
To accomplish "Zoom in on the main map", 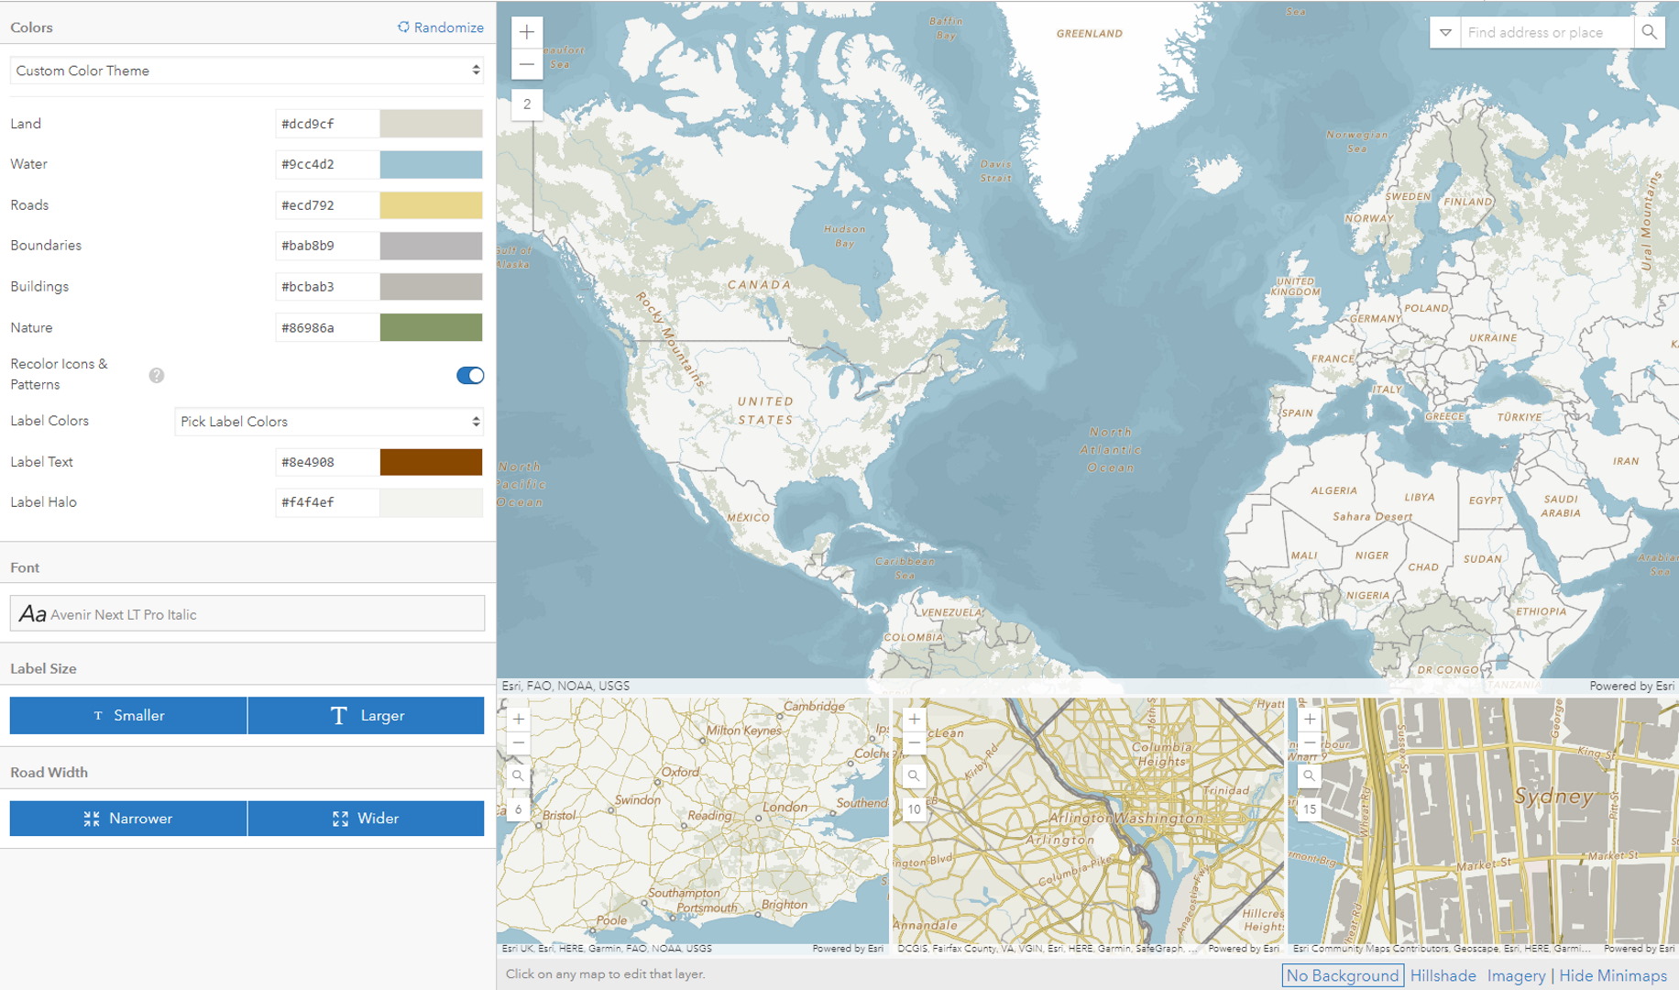I will [527, 31].
